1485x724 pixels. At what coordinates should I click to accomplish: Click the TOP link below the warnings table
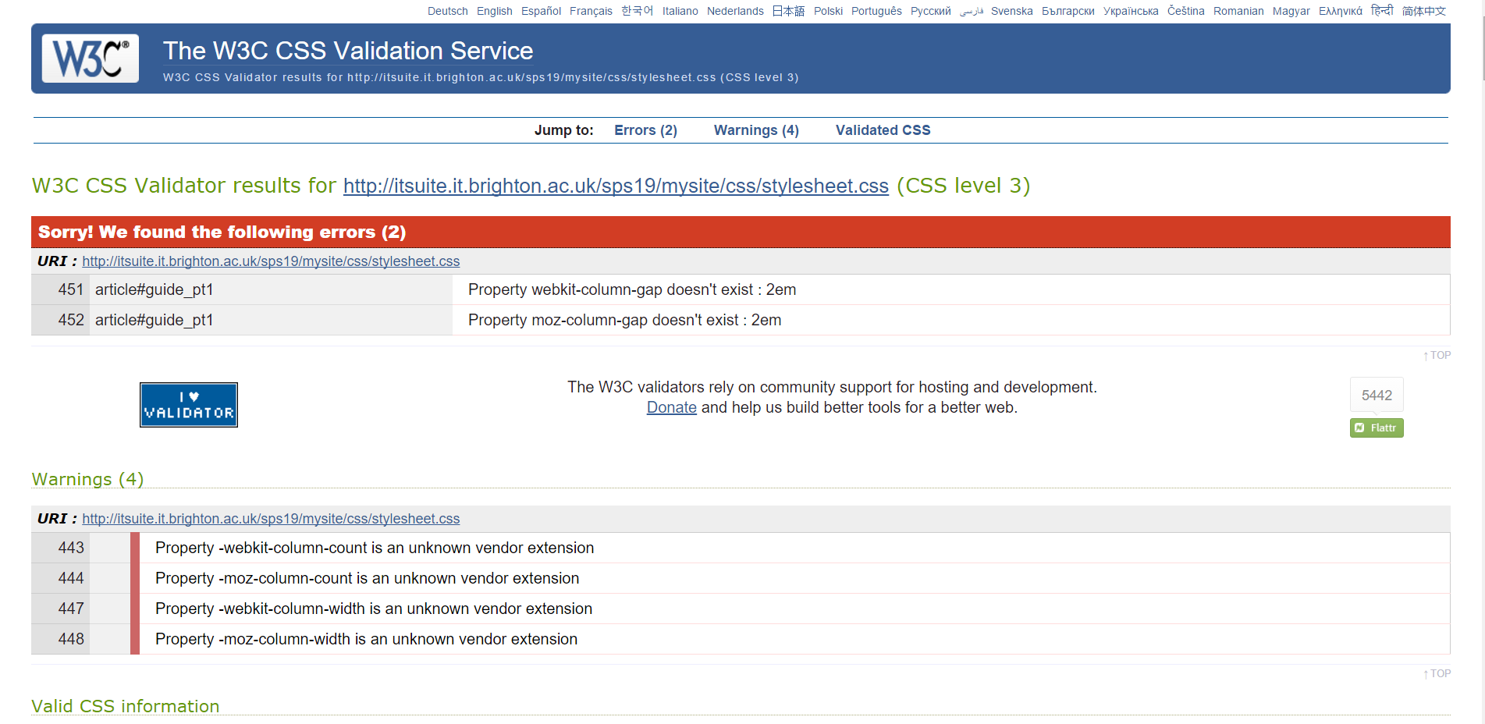[1437, 673]
